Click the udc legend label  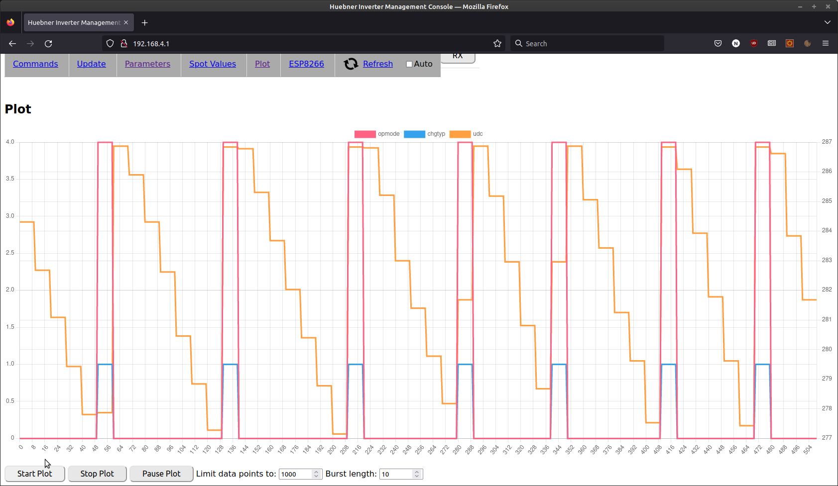(478, 134)
